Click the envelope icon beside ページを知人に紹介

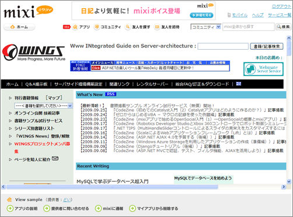55,159
